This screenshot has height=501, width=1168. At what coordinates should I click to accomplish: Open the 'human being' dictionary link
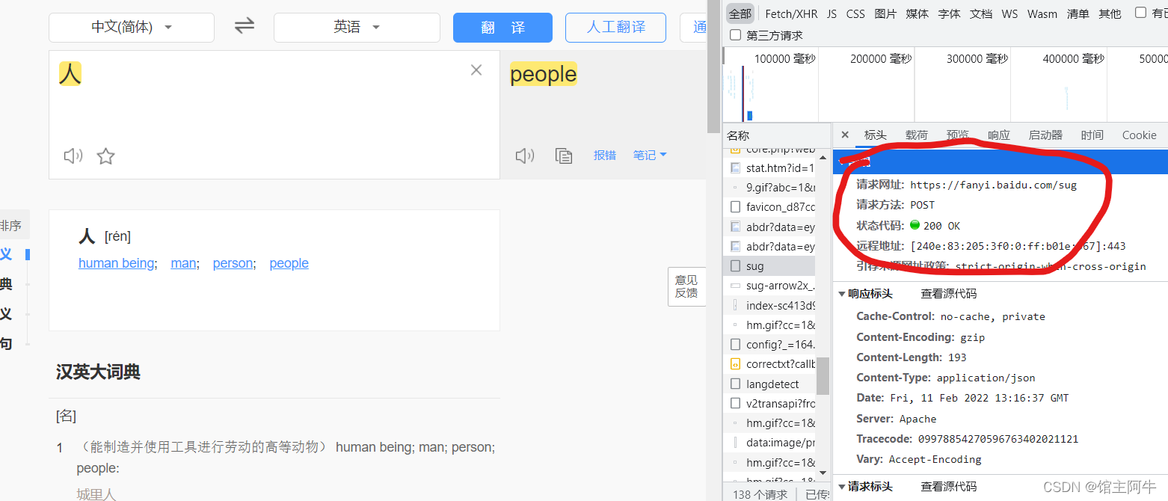(x=115, y=263)
